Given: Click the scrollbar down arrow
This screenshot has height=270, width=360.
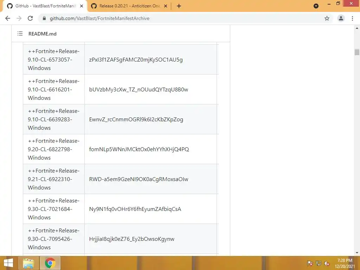Looking at the screenshot, I should click(357, 253).
